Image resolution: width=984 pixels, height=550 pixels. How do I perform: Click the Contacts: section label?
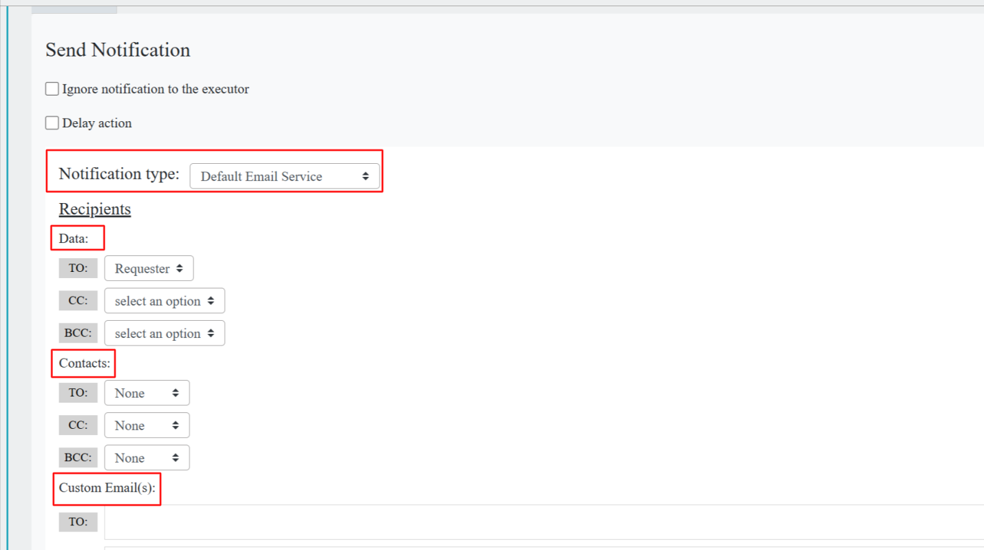[x=85, y=363]
